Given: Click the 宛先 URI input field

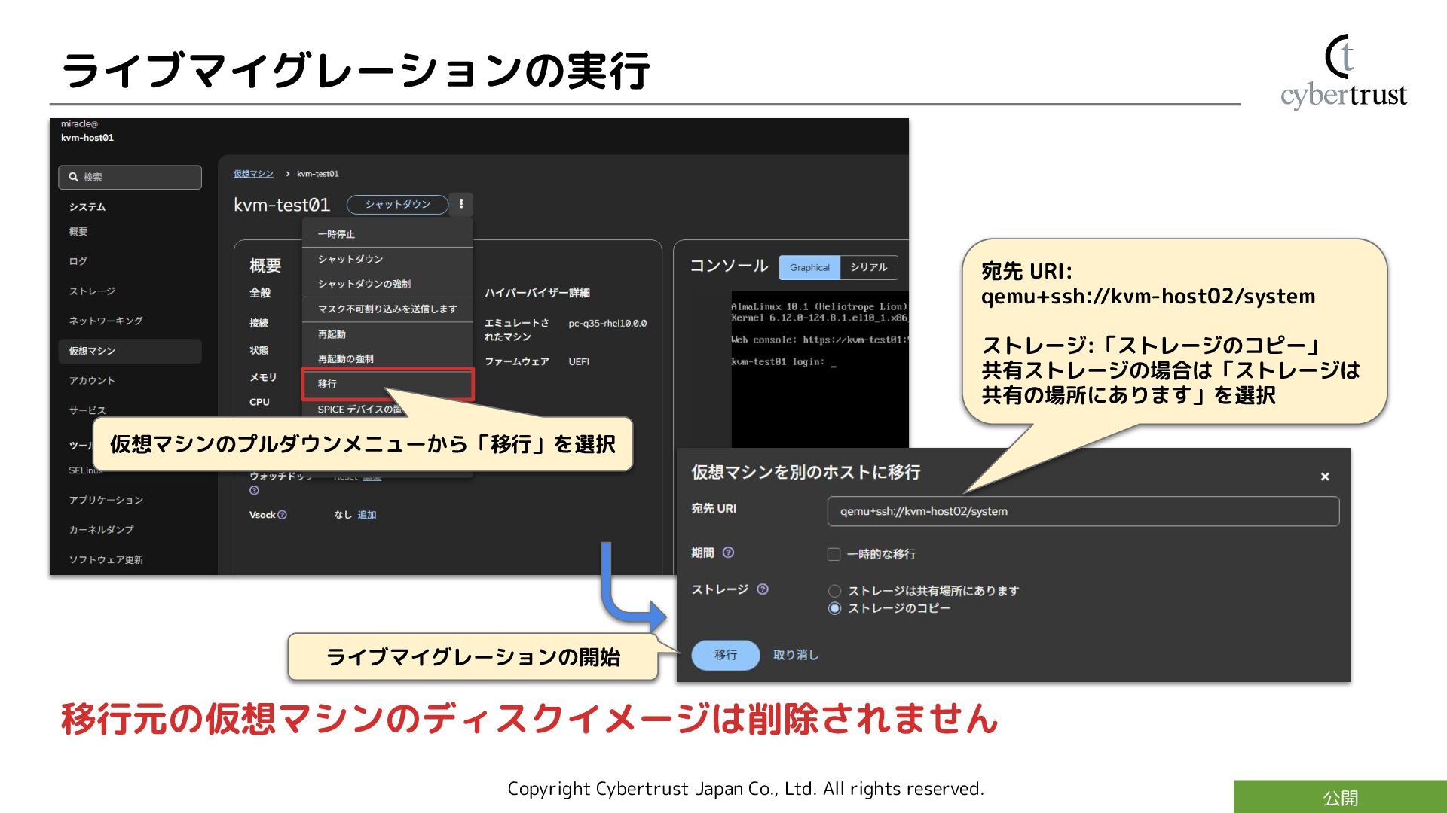Looking at the screenshot, I should pyautogui.click(x=1082, y=511).
